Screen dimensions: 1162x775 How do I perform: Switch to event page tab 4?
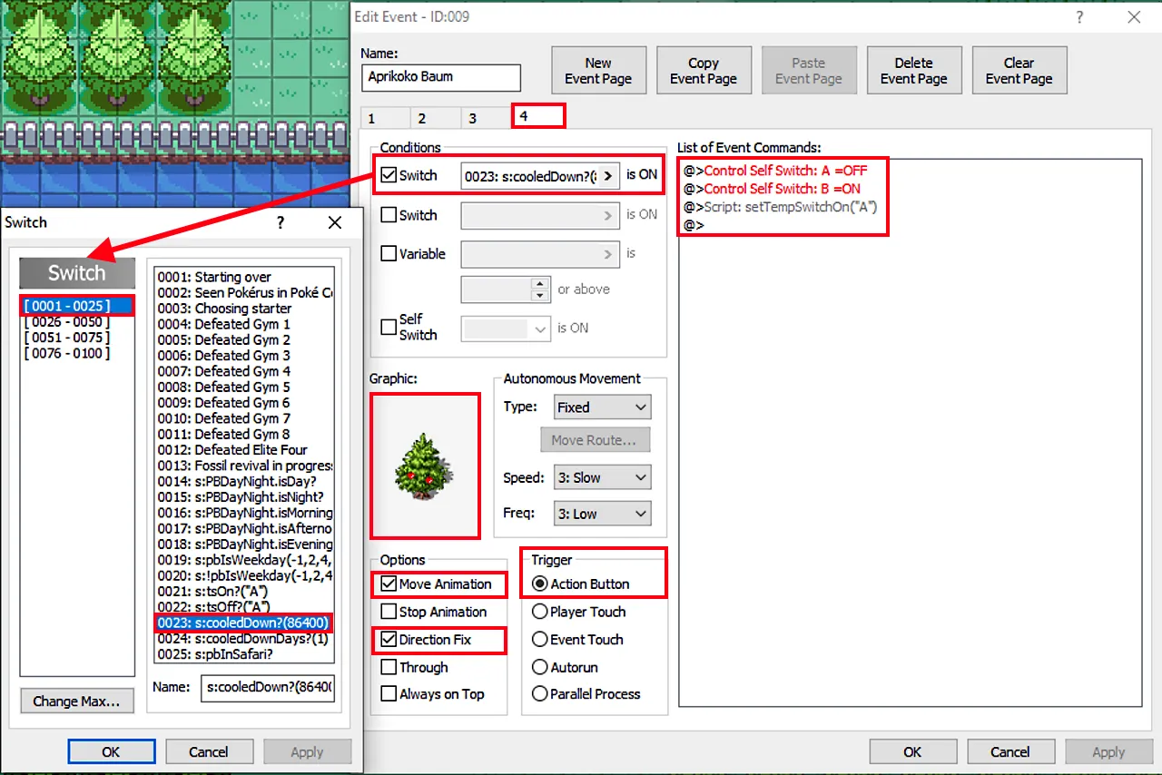tap(538, 116)
